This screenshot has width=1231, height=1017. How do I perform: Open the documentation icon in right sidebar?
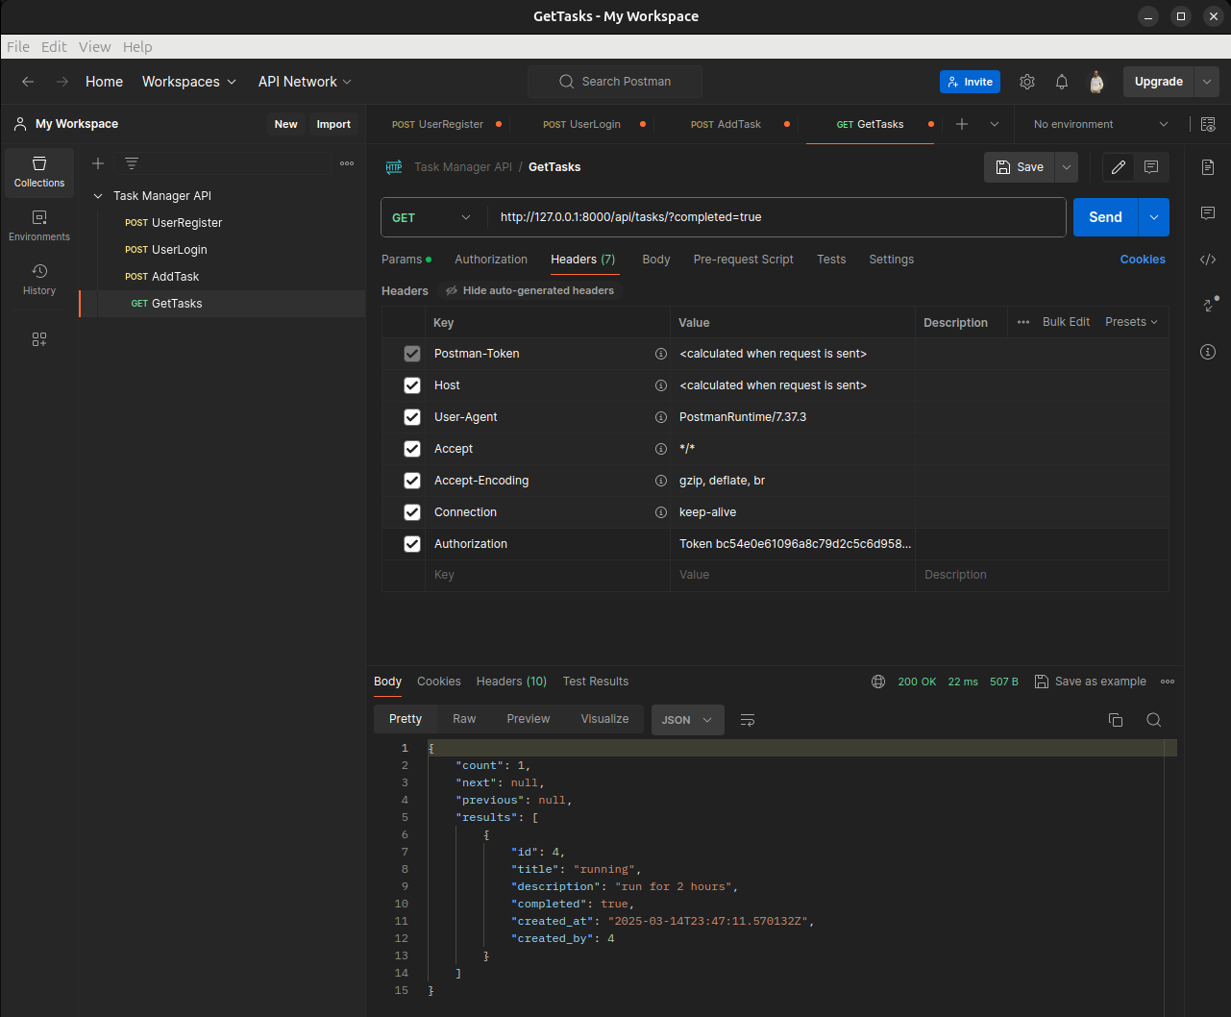[x=1208, y=167]
